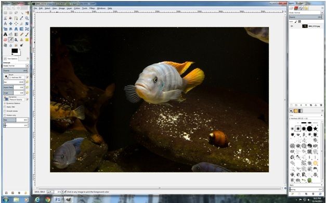This screenshot has height=203, width=326.
Task: Open the units dropdown in status bar
Action: coord(50,192)
